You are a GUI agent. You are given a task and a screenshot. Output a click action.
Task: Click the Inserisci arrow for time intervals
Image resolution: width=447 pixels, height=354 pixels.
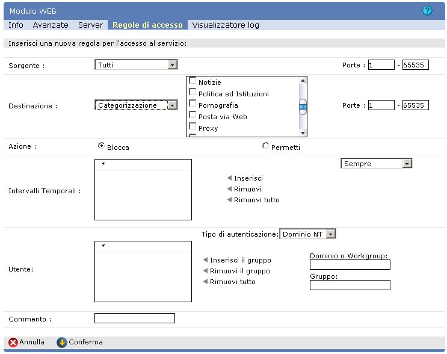(229, 178)
